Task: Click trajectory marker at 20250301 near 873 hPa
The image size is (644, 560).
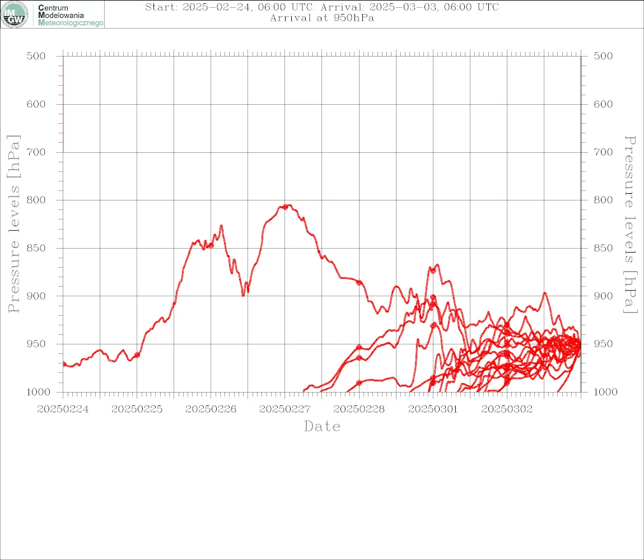Action: click(x=433, y=270)
